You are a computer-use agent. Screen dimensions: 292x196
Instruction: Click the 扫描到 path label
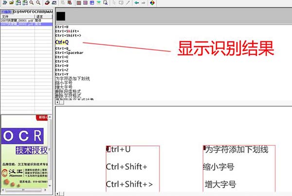pyautogui.click(x=7, y=11)
